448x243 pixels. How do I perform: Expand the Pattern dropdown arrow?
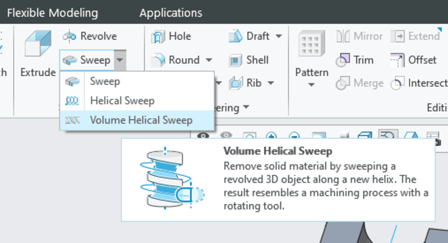[312, 85]
